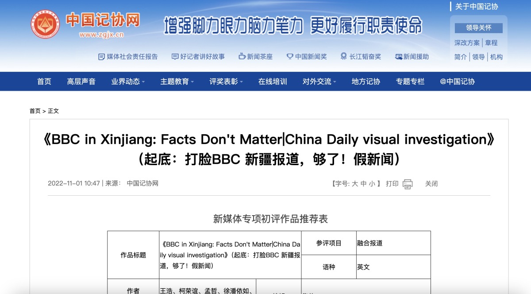This screenshot has height=294, width=531.
Task: Click the 中国记协网 red emblem logo
Action: [45, 24]
